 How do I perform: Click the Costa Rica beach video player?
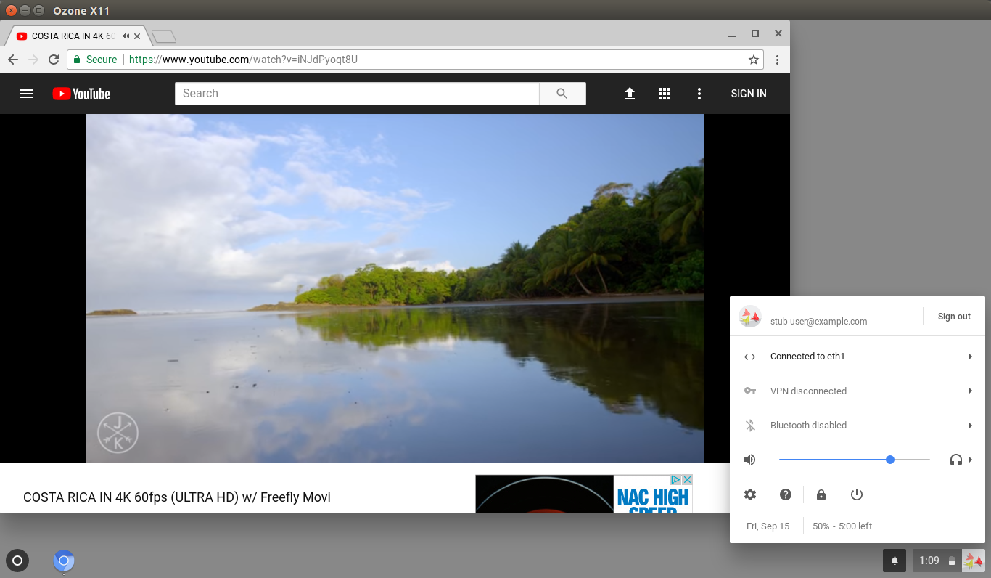395,288
